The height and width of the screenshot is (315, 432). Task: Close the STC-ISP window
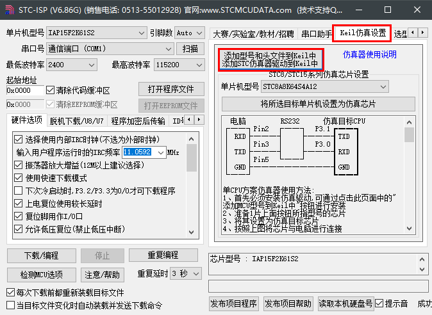[417, 10]
